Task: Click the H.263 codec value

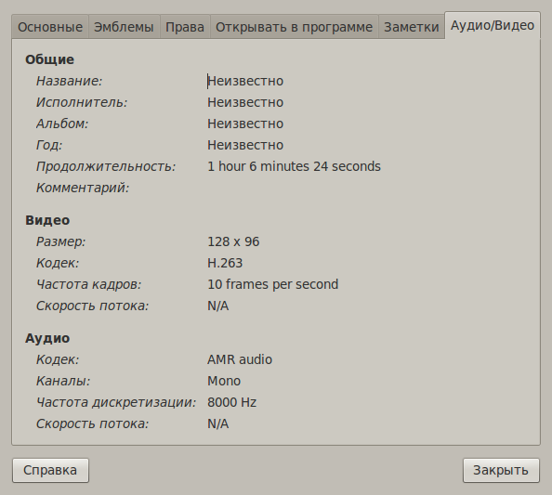Action: 225,263
